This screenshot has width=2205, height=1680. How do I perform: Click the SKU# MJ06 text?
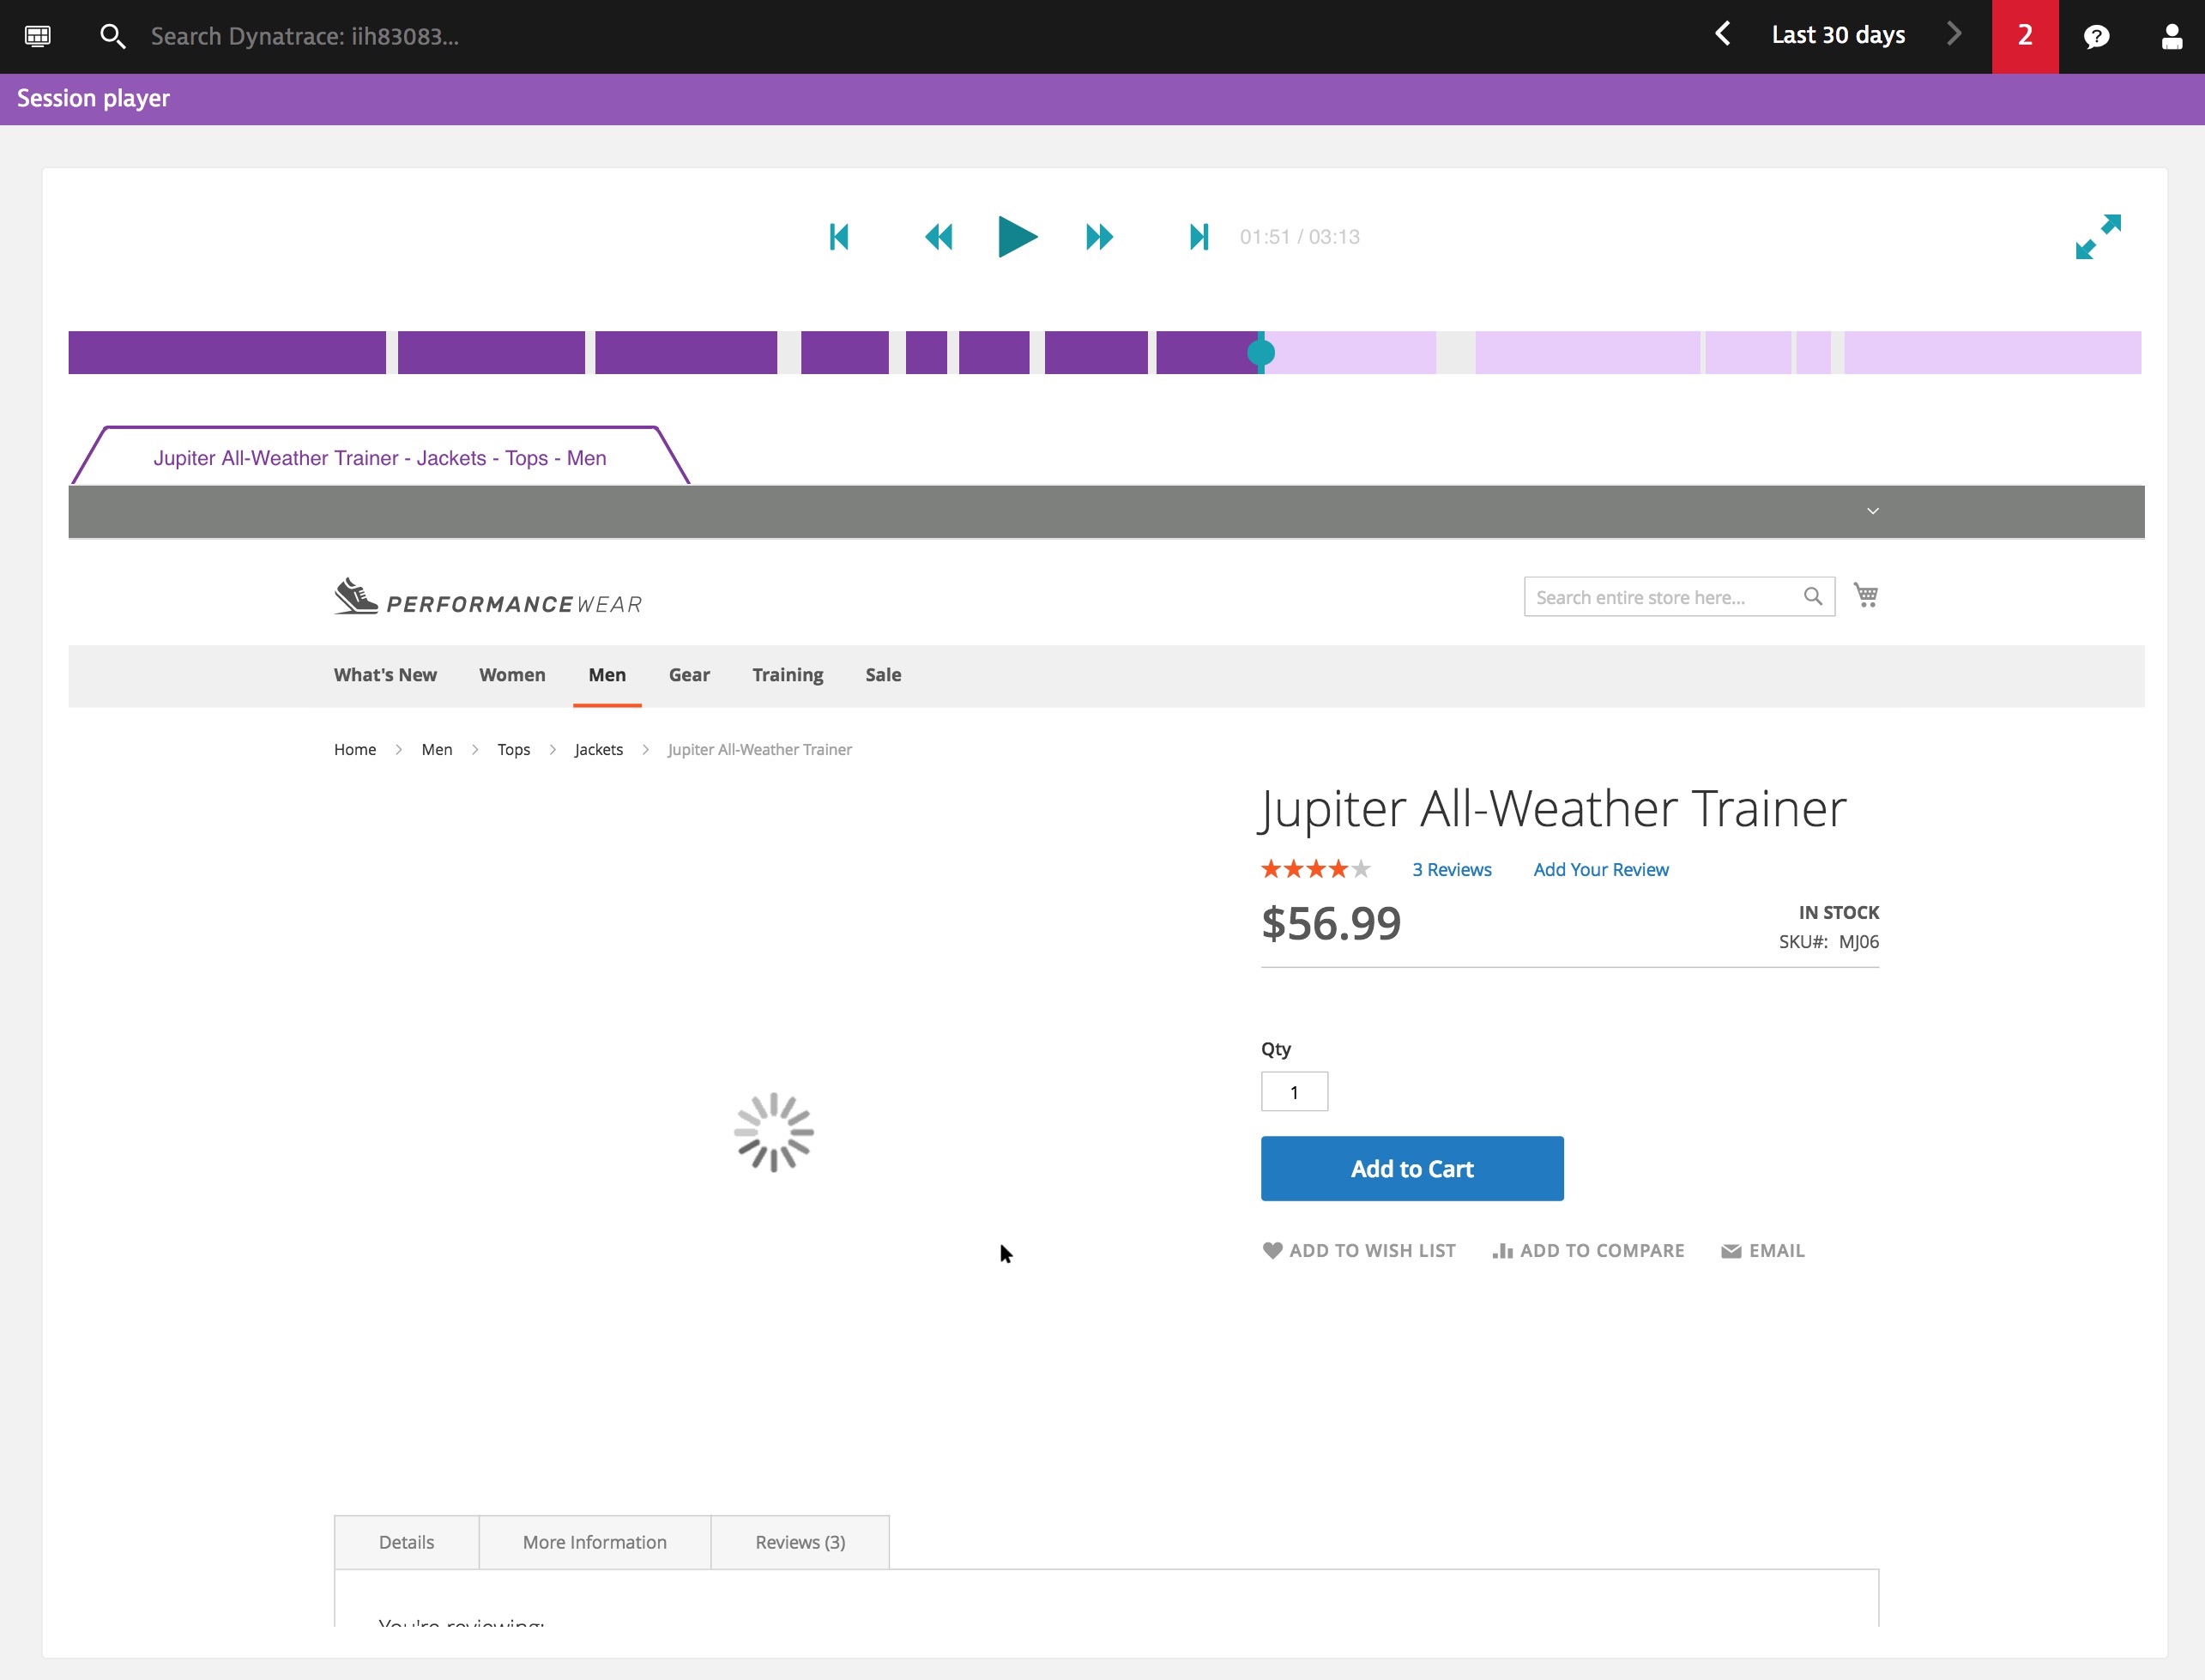pyautogui.click(x=1829, y=942)
